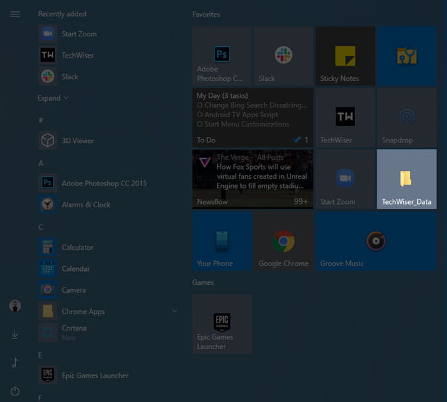Open the Music folder shortcut

15,362
